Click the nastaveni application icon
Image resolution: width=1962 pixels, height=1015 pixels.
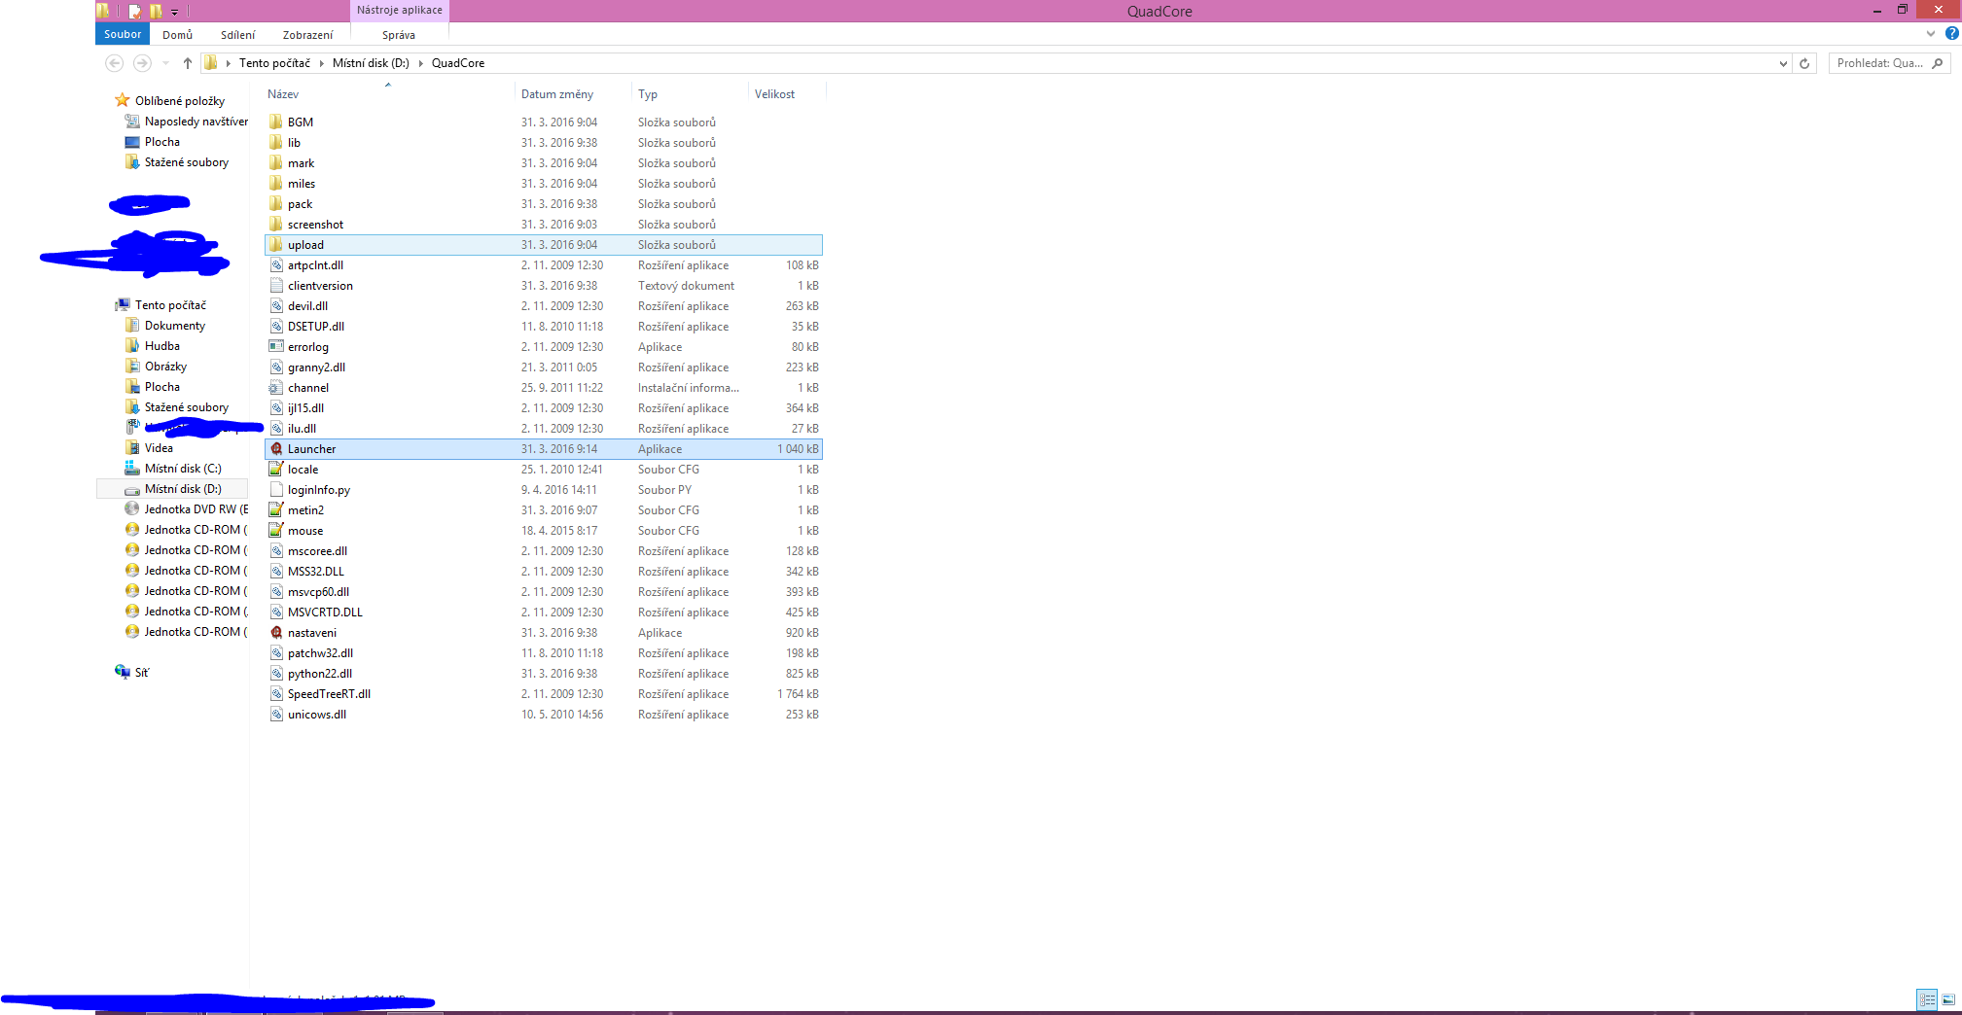point(276,633)
